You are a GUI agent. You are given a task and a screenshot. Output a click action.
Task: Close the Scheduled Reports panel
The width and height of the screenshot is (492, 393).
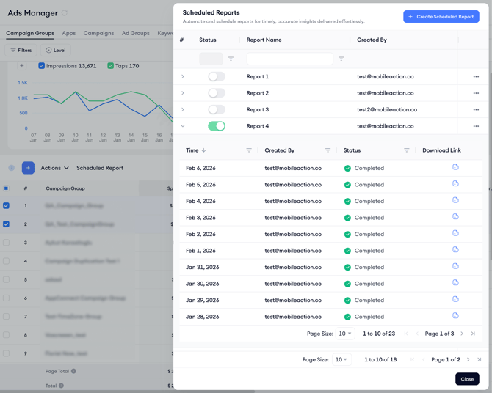click(x=467, y=379)
